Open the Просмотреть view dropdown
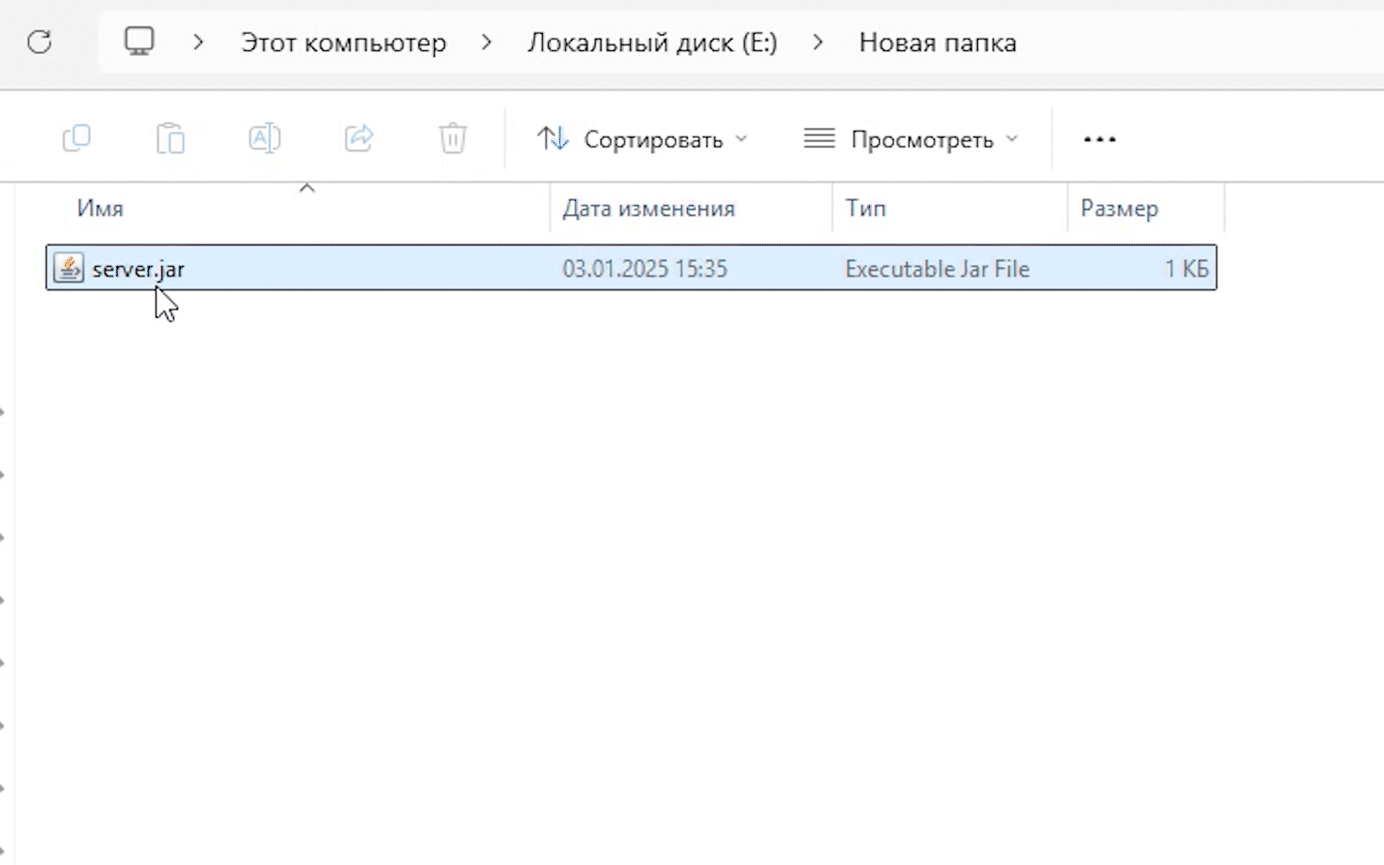 pos(911,139)
